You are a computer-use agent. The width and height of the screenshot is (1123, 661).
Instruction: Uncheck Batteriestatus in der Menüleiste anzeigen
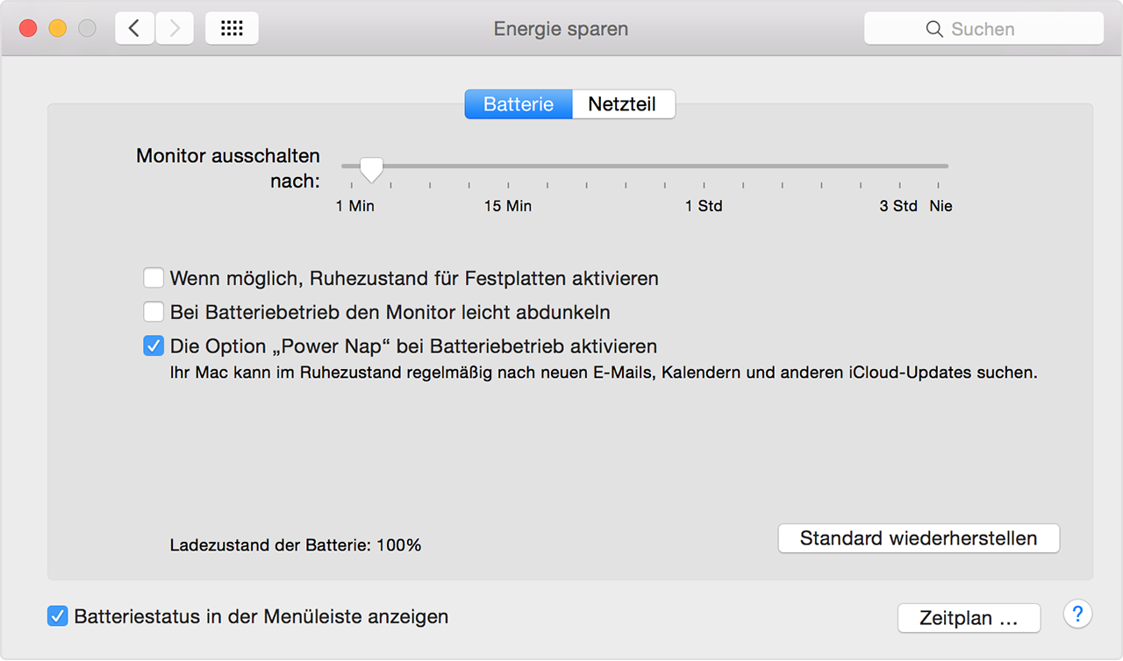(x=57, y=616)
